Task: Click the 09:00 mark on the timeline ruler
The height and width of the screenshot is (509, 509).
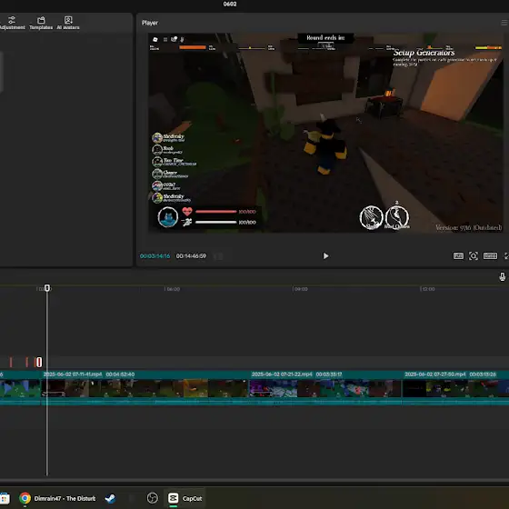Action: point(300,289)
